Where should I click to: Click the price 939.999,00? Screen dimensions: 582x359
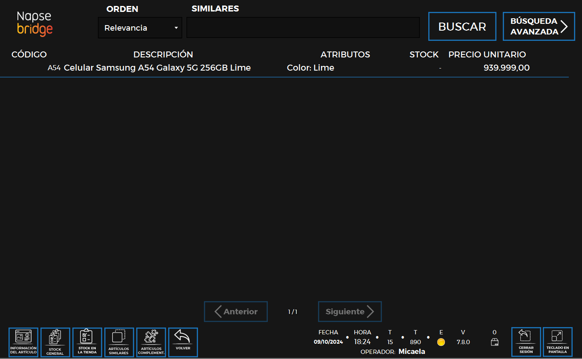[507, 68]
